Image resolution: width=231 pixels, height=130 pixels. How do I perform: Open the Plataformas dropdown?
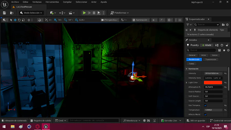pos(120,13)
